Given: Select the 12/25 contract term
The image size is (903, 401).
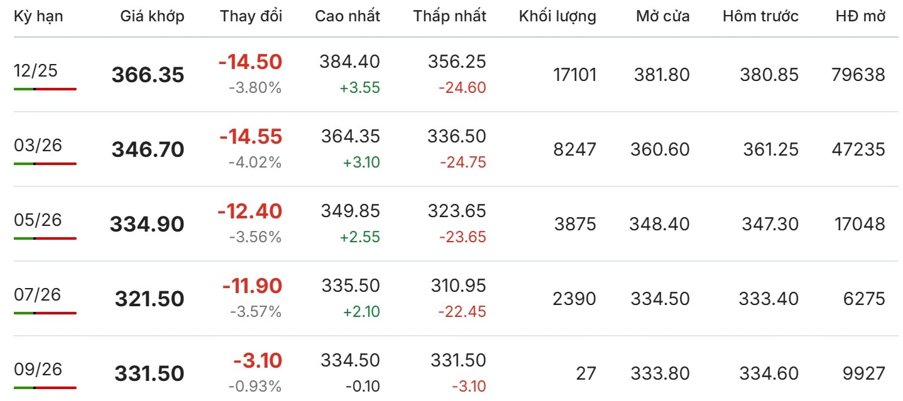Looking at the screenshot, I should tap(35, 70).
